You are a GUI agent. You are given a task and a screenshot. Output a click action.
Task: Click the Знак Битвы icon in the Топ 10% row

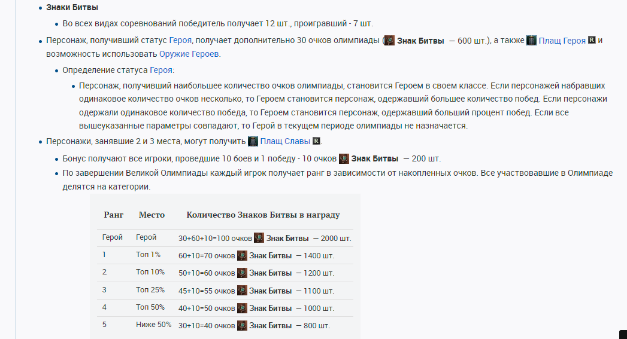[x=242, y=273]
